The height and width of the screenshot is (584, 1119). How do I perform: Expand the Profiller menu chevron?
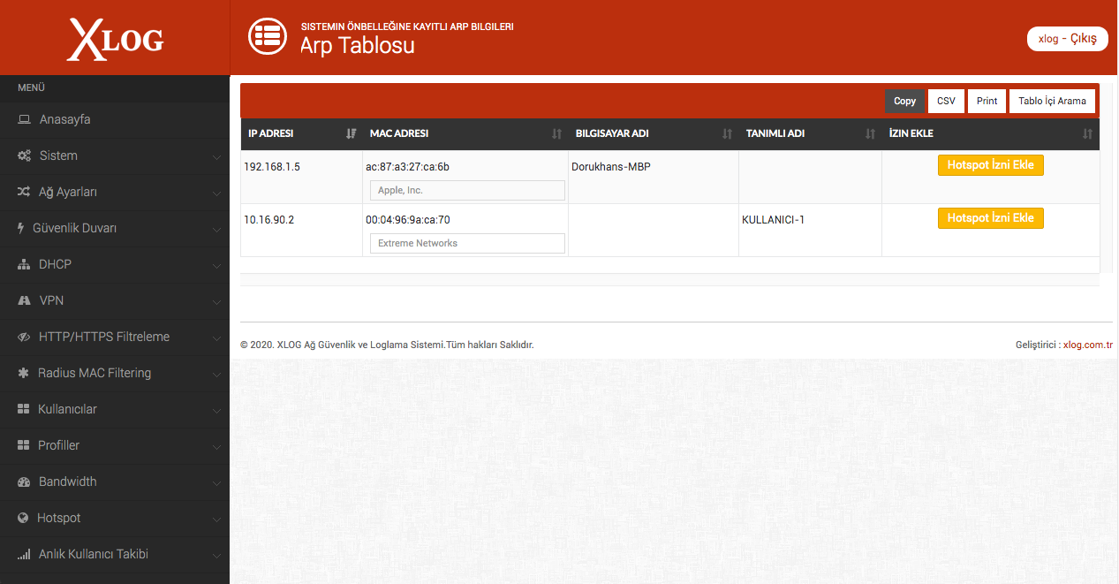pyautogui.click(x=216, y=446)
